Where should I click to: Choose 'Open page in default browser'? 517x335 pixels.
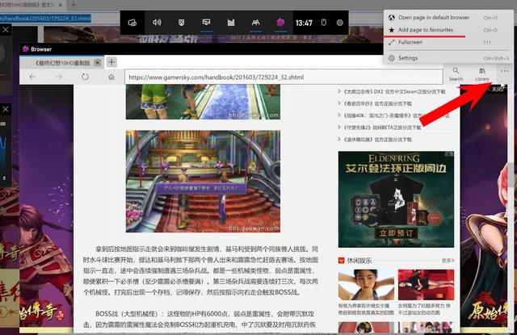point(432,16)
